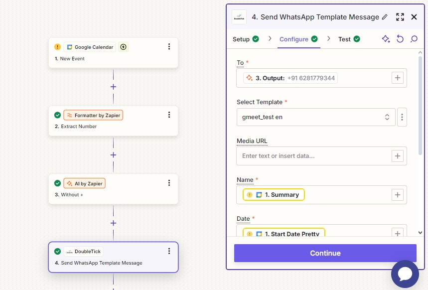Screen dimensions: 428x290
Task: Open three-dot menu on Formatter by Zapier step
Action: click(169, 115)
